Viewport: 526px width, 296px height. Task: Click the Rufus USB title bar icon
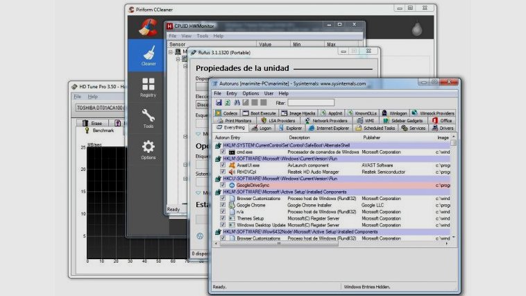point(193,53)
